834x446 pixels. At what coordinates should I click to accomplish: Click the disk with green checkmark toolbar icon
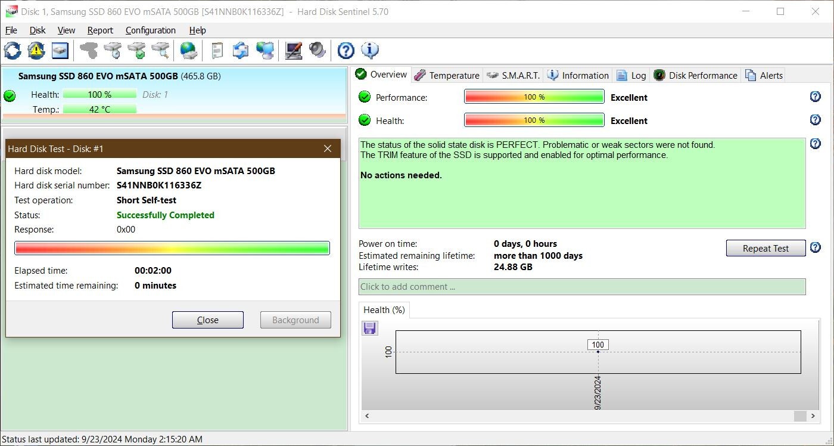pos(136,51)
